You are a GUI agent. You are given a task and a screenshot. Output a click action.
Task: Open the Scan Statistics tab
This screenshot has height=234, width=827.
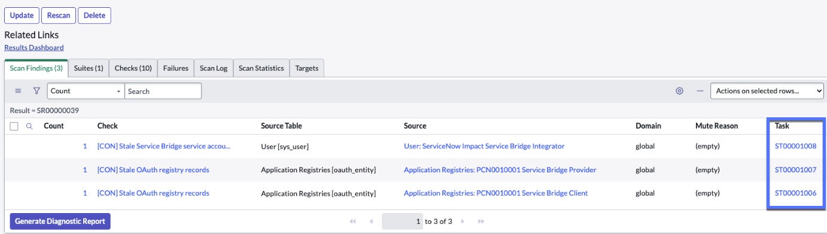coord(261,68)
